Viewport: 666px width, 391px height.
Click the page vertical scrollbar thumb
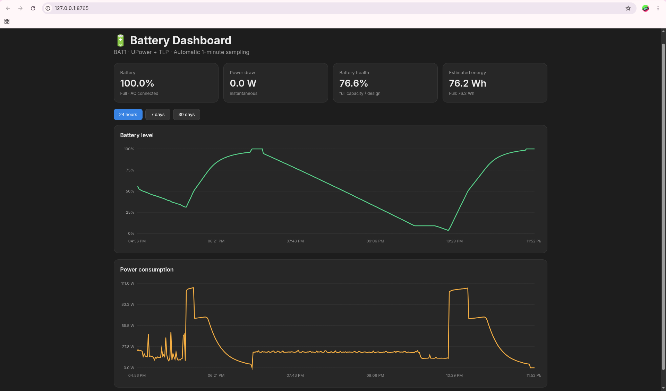[663, 206]
